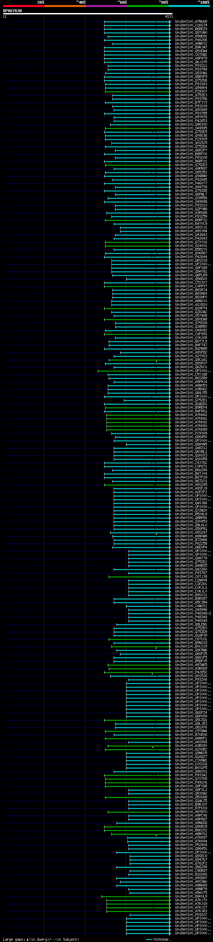The image size is (213, 942).
Task: Open the UniRef100_Q6J205 entry
Action: point(191,62)
